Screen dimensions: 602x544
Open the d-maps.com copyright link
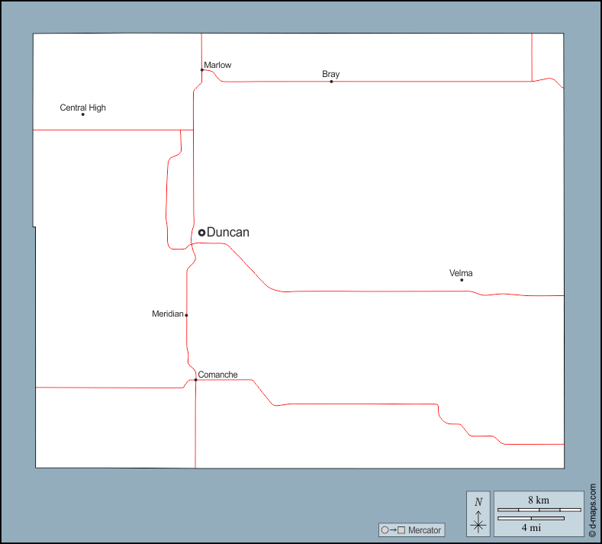click(592, 510)
